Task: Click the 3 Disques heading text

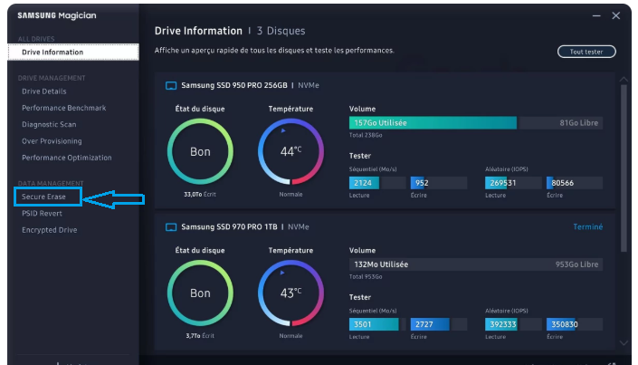Action: (x=281, y=31)
